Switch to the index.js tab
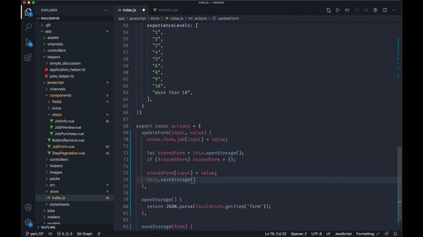The width and height of the screenshot is (423, 237). (130, 11)
